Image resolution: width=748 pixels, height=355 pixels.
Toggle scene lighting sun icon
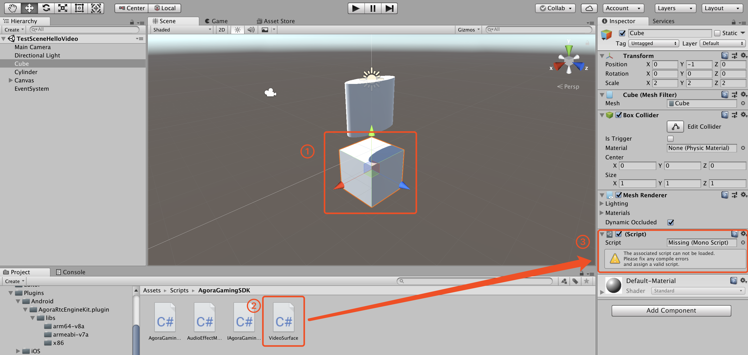point(237,30)
